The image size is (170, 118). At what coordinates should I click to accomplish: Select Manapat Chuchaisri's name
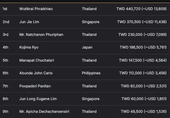coord(36,60)
